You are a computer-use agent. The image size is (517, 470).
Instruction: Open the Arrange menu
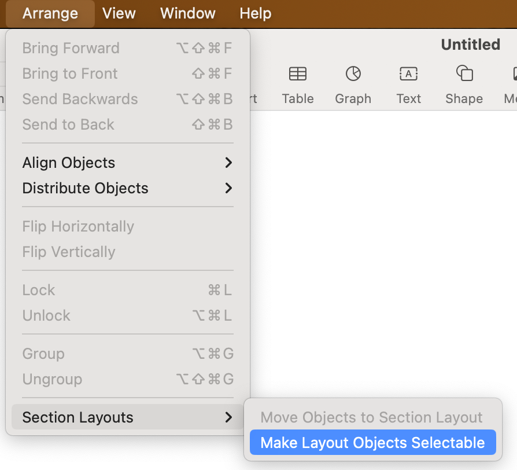tap(50, 13)
